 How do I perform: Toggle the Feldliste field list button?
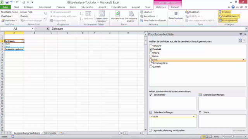tap(225, 12)
